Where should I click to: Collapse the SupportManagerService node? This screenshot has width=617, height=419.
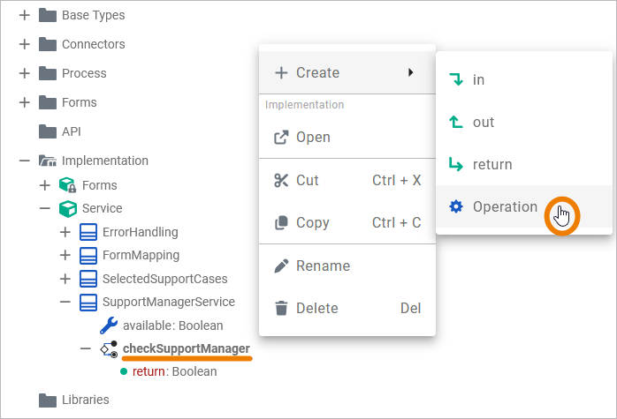[x=65, y=302]
